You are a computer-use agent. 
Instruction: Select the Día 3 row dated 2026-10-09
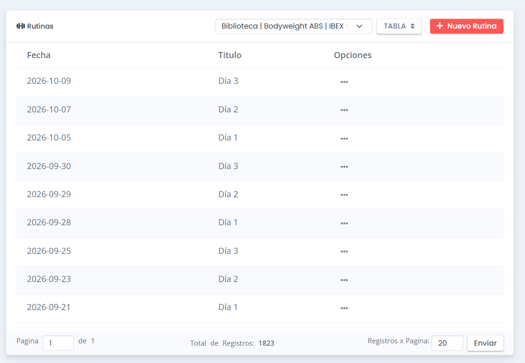[x=260, y=82]
